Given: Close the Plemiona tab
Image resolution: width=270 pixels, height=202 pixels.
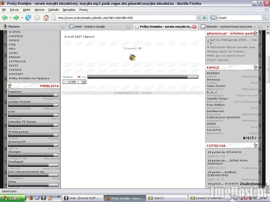Looking at the screenshot, I should tap(62, 27).
